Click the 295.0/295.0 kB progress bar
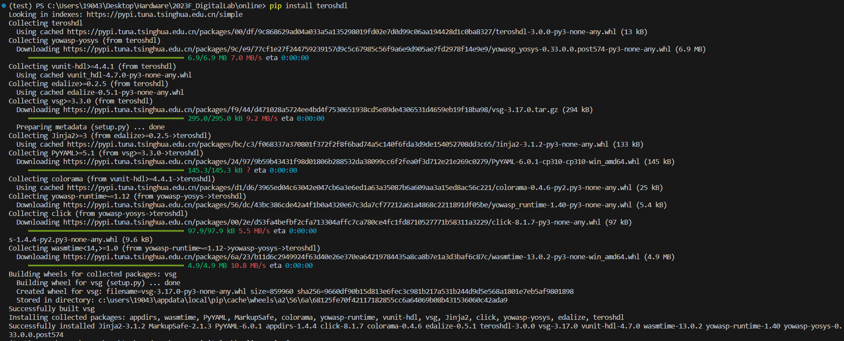Viewport: 844px width, 341px height. click(106, 118)
